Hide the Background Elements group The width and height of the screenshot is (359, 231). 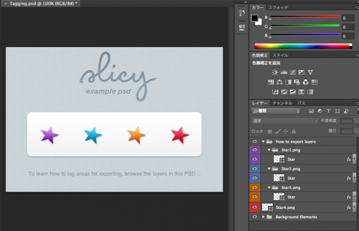click(x=255, y=217)
